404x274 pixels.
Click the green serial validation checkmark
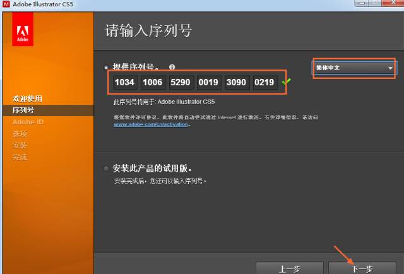coord(286,82)
